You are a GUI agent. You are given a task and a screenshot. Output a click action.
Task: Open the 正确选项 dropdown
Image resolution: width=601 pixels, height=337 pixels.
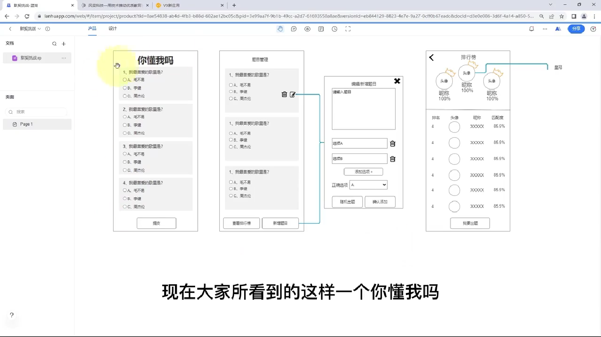pos(368,185)
